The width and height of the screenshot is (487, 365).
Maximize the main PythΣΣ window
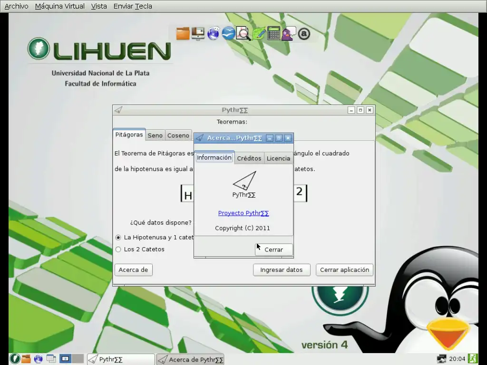pyautogui.click(x=360, y=110)
